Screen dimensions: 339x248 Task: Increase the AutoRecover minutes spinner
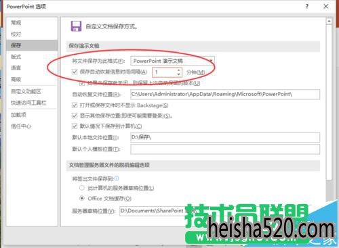click(179, 70)
